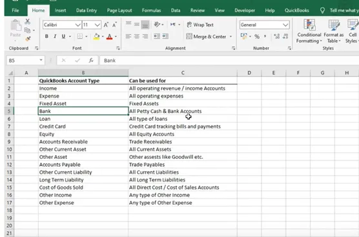Screen dimensions: 359x237
Task: Center text horizontally
Action: [x=137, y=36]
